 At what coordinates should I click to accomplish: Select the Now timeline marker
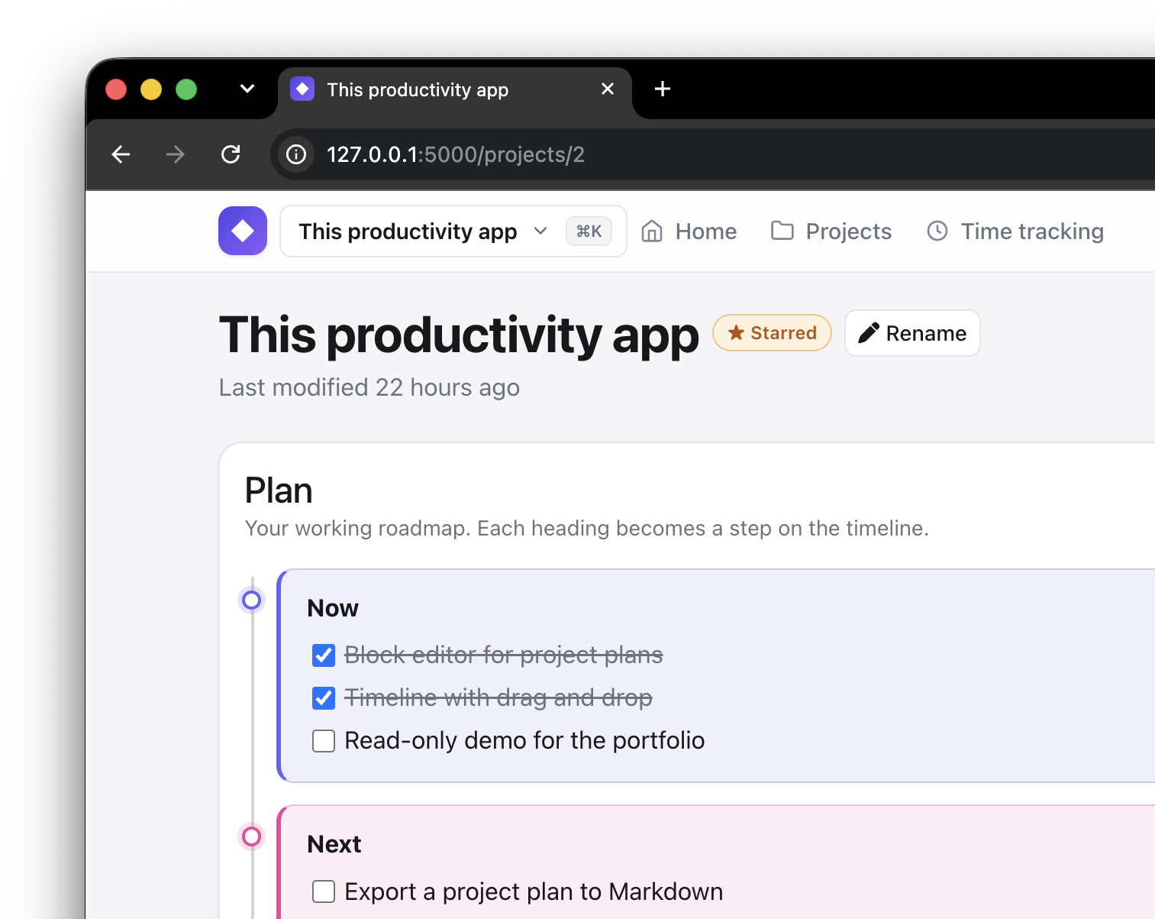[251, 600]
